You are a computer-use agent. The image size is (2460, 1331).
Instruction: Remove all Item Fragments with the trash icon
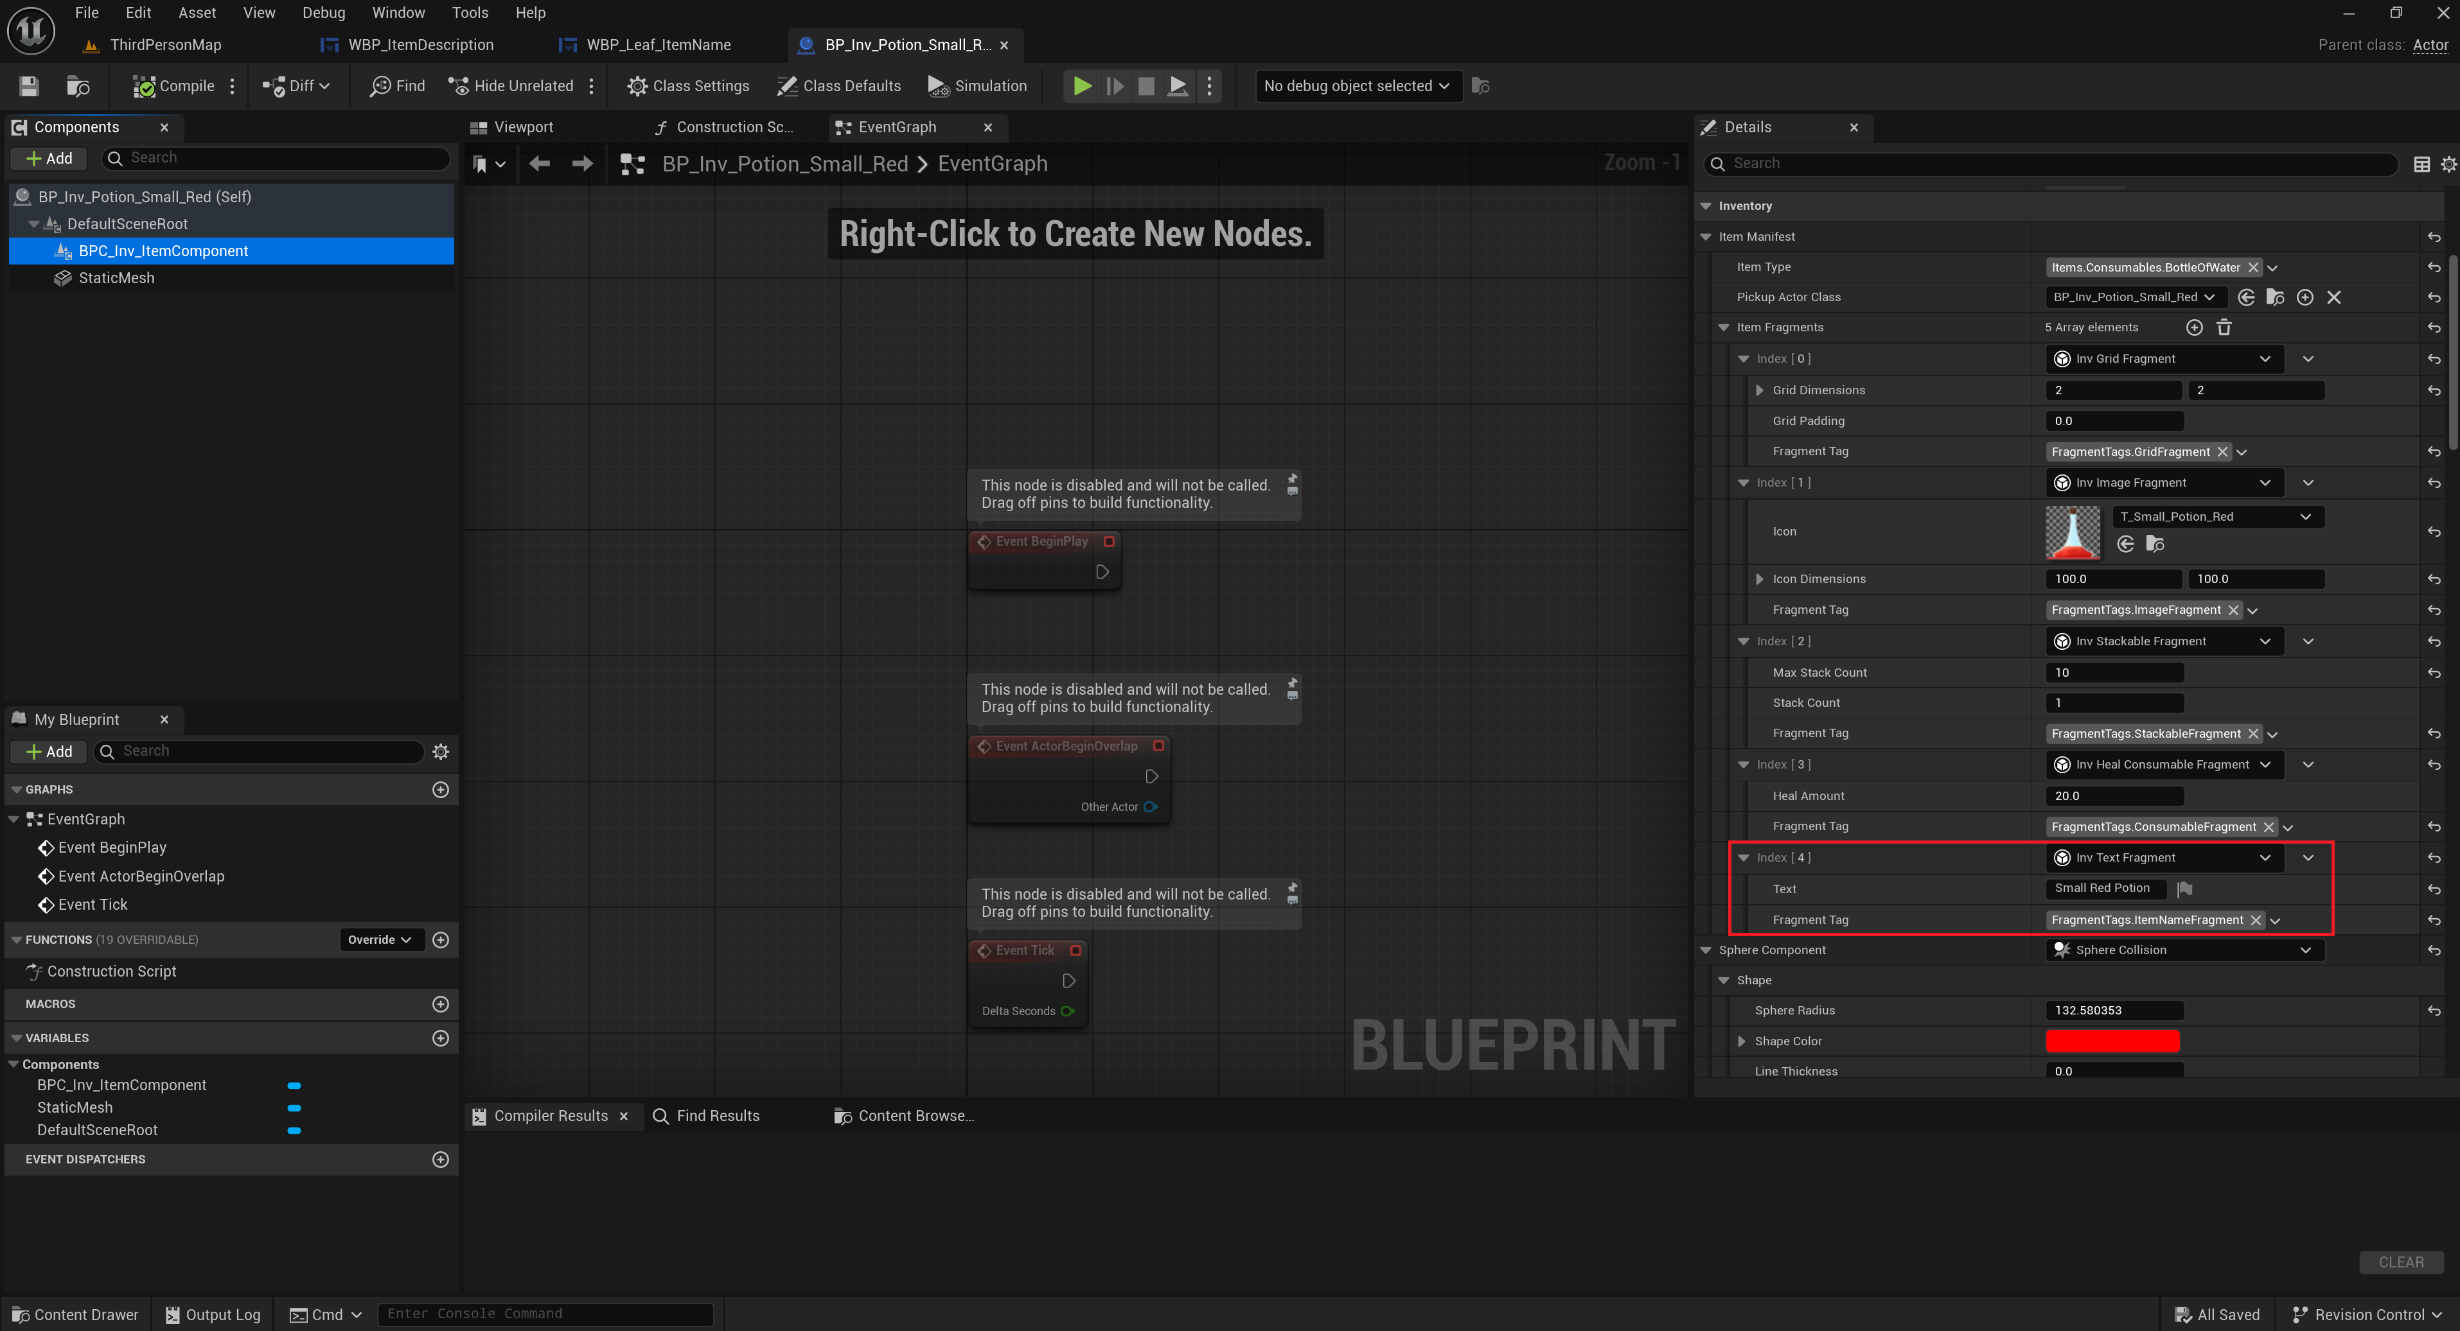(x=2223, y=327)
